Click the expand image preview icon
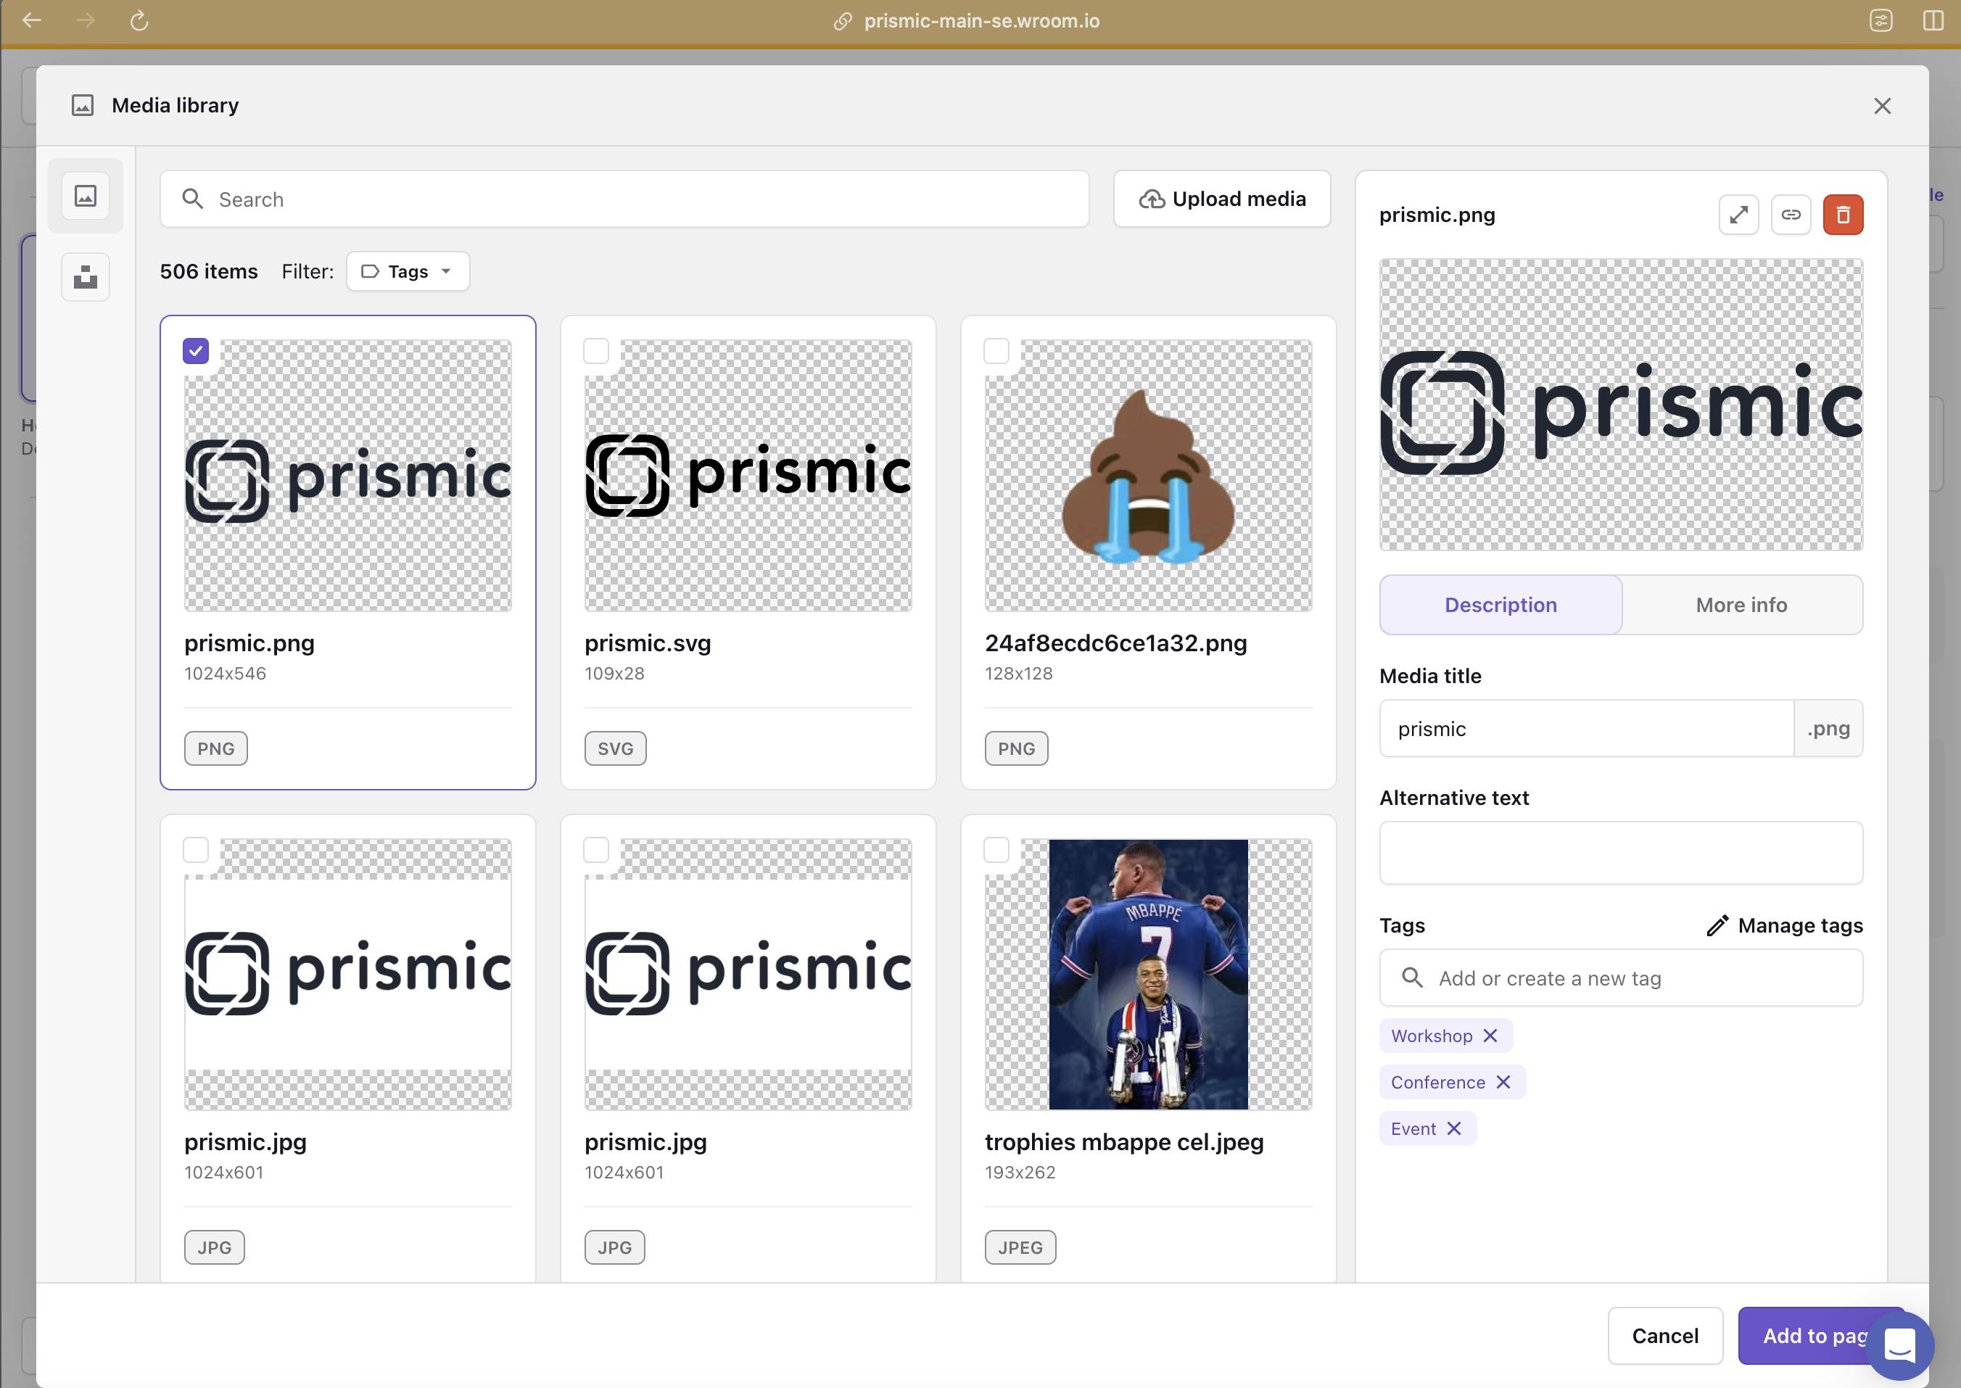This screenshot has height=1388, width=1961. [x=1738, y=215]
